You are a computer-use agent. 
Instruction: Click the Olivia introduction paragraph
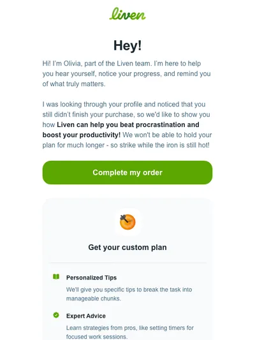pyautogui.click(x=126, y=73)
